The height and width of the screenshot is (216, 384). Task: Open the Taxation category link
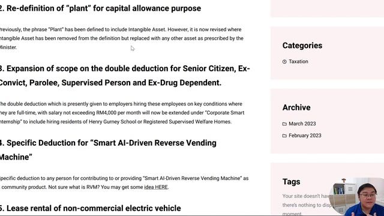(298, 61)
